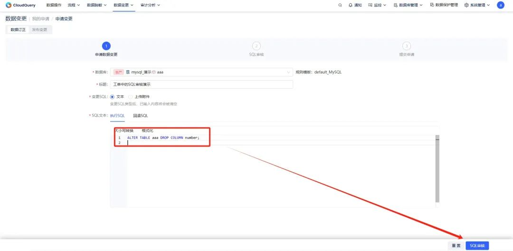This screenshot has height=251, width=513.
Task: Click the hint text 变更SQL类型后
Action: pyautogui.click(x=143, y=104)
